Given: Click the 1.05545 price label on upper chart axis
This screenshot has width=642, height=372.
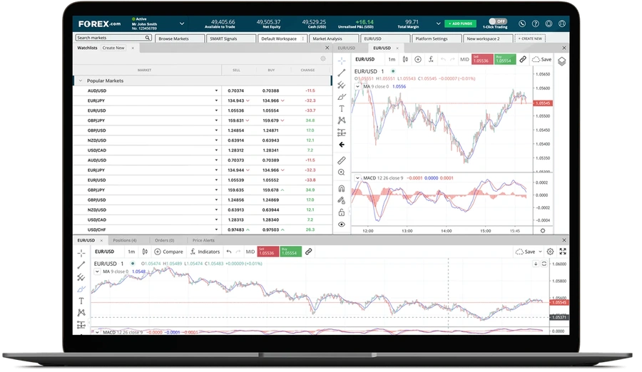Looking at the screenshot, I should 543,103.
